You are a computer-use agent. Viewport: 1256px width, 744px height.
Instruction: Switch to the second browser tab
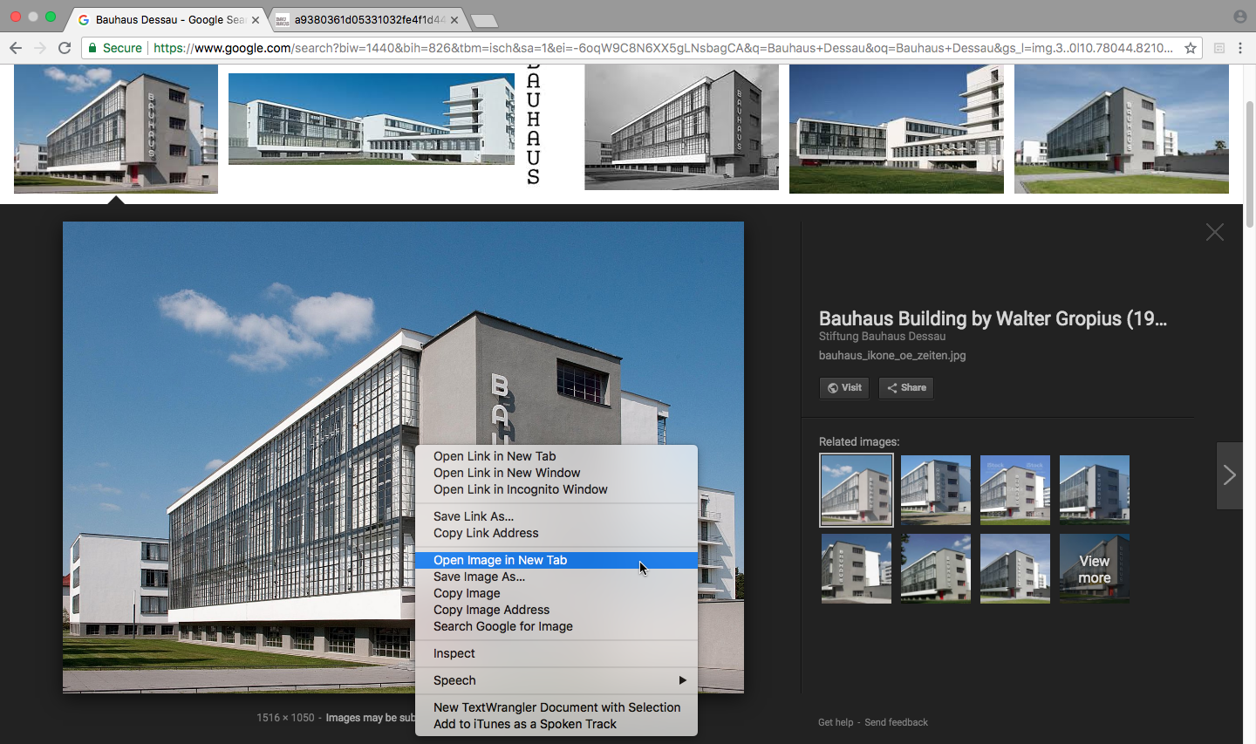(x=368, y=19)
